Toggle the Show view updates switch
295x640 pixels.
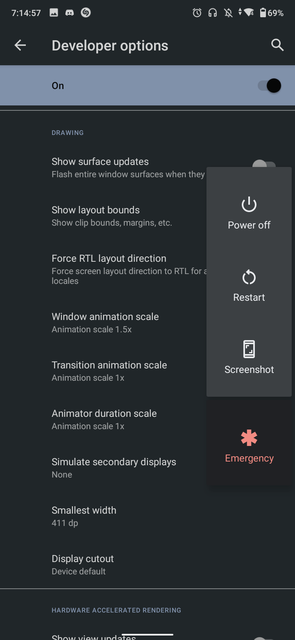pyautogui.click(x=264, y=638)
